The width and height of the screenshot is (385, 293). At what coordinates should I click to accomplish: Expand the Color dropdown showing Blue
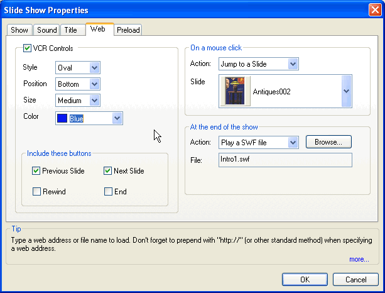[x=89, y=118]
